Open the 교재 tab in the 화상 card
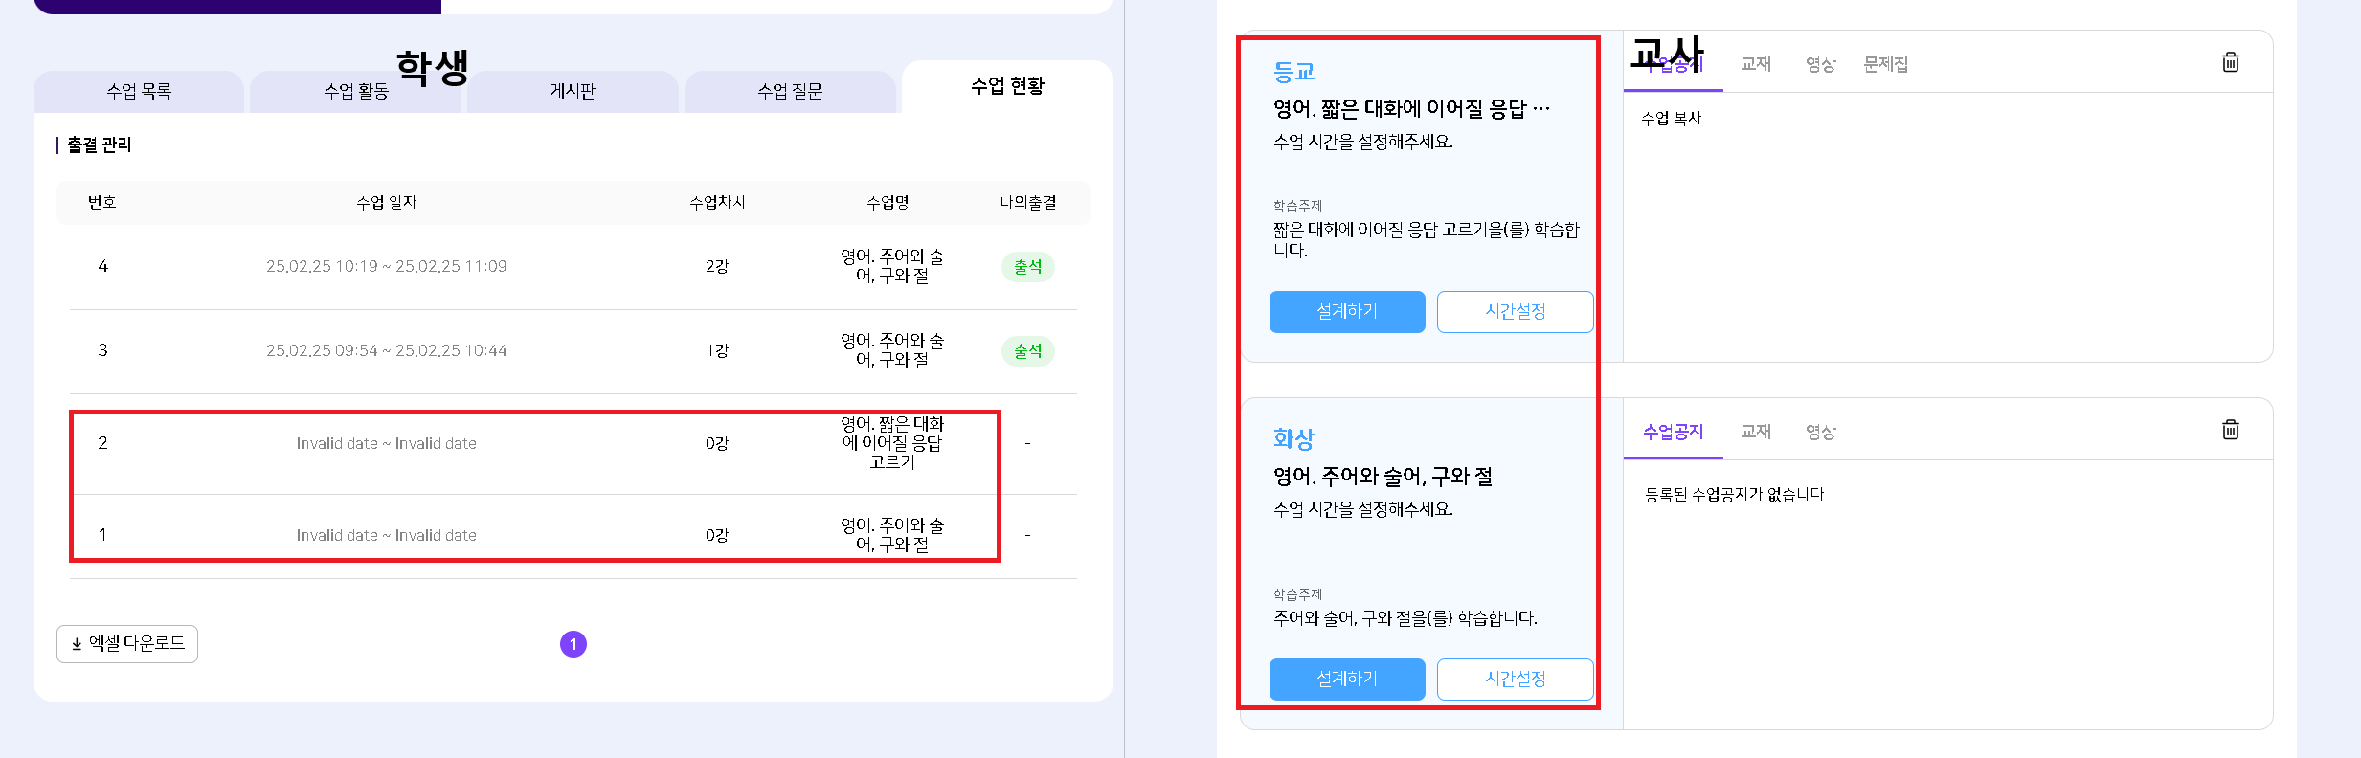Image resolution: width=2361 pixels, height=758 pixels. pyautogui.click(x=1755, y=432)
